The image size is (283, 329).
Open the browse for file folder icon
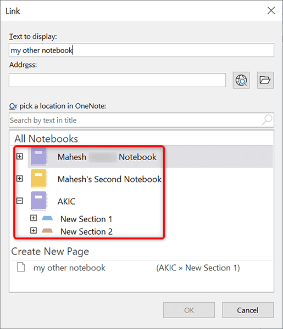coord(265,80)
